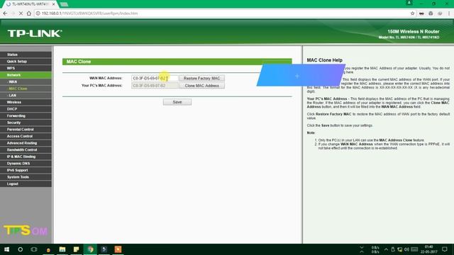454x255 pixels.
Task: Bookmark this page with the star icon
Action: point(412,13)
